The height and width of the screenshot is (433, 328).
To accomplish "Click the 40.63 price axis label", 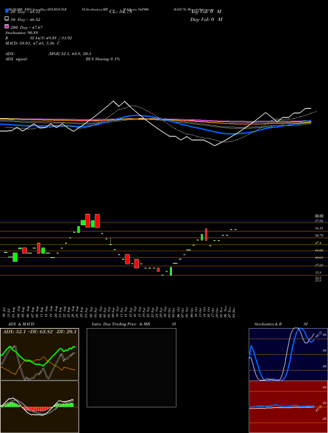I will pos(319,258).
